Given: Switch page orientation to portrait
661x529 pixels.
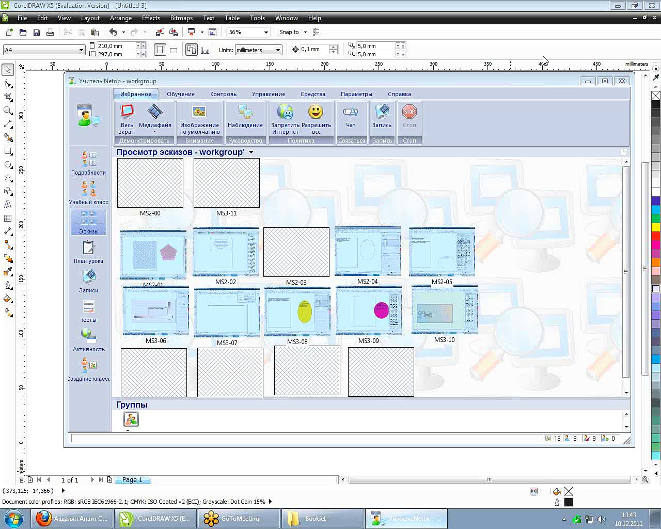Looking at the screenshot, I should coord(160,50).
